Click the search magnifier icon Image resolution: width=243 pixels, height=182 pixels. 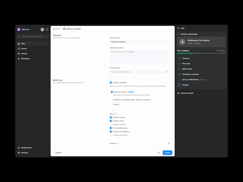pos(19,36)
